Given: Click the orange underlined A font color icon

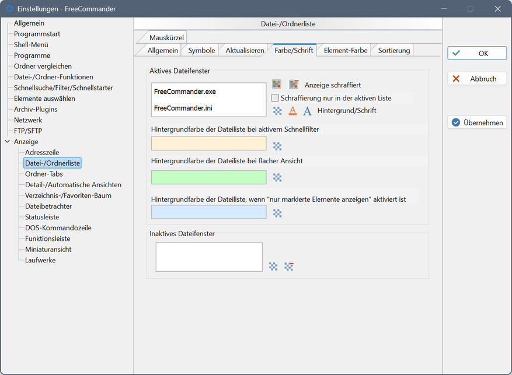Looking at the screenshot, I should (x=292, y=111).
